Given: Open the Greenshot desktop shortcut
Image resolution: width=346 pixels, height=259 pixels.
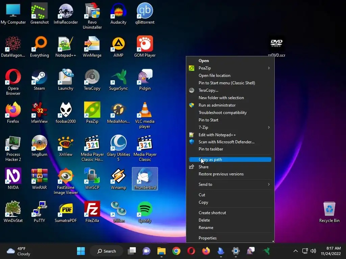Looking at the screenshot, I should (39, 13).
